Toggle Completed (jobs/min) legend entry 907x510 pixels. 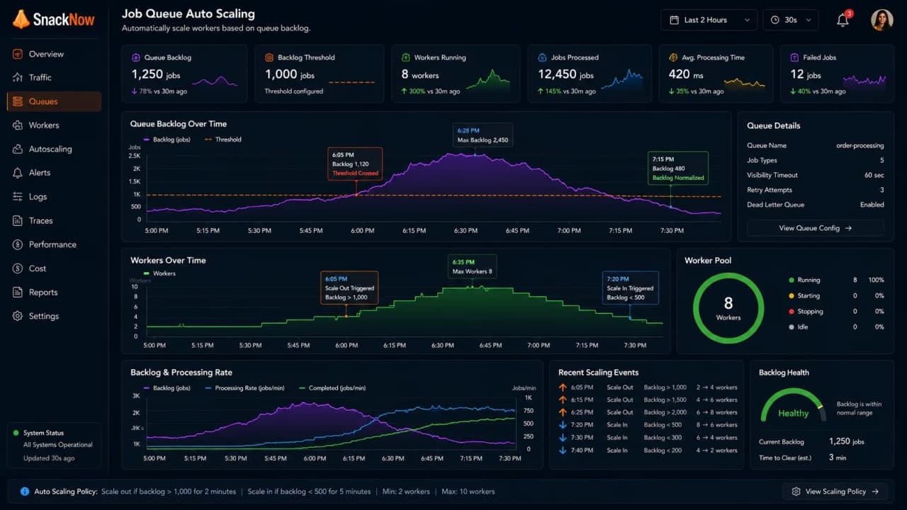332,388
